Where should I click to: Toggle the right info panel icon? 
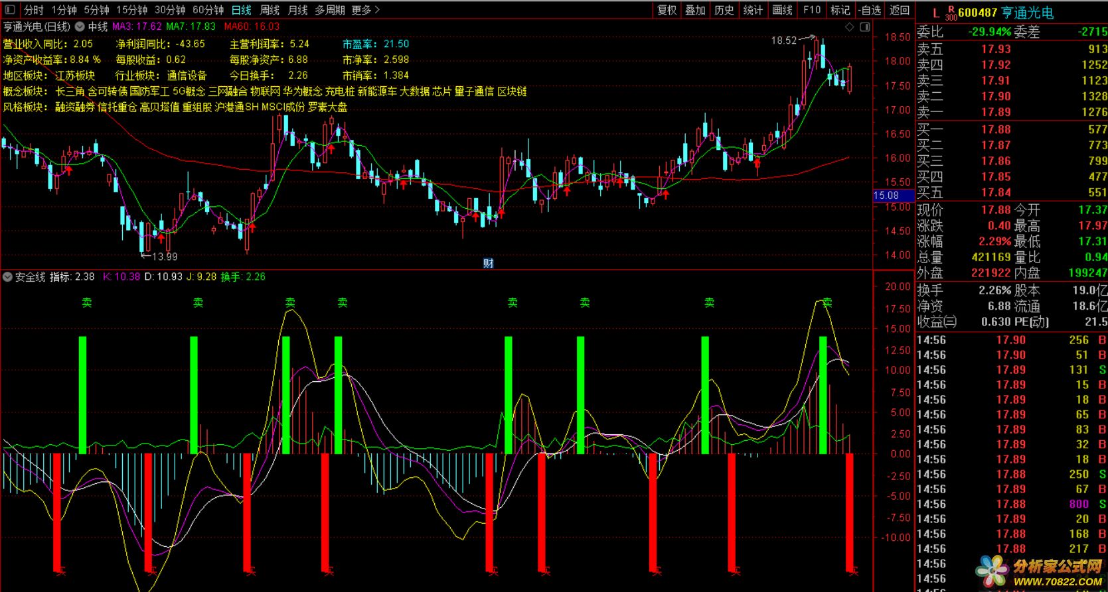(x=864, y=27)
